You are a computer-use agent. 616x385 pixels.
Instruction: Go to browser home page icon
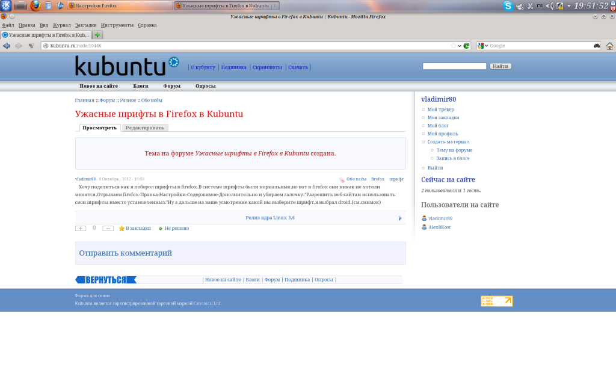(x=610, y=46)
